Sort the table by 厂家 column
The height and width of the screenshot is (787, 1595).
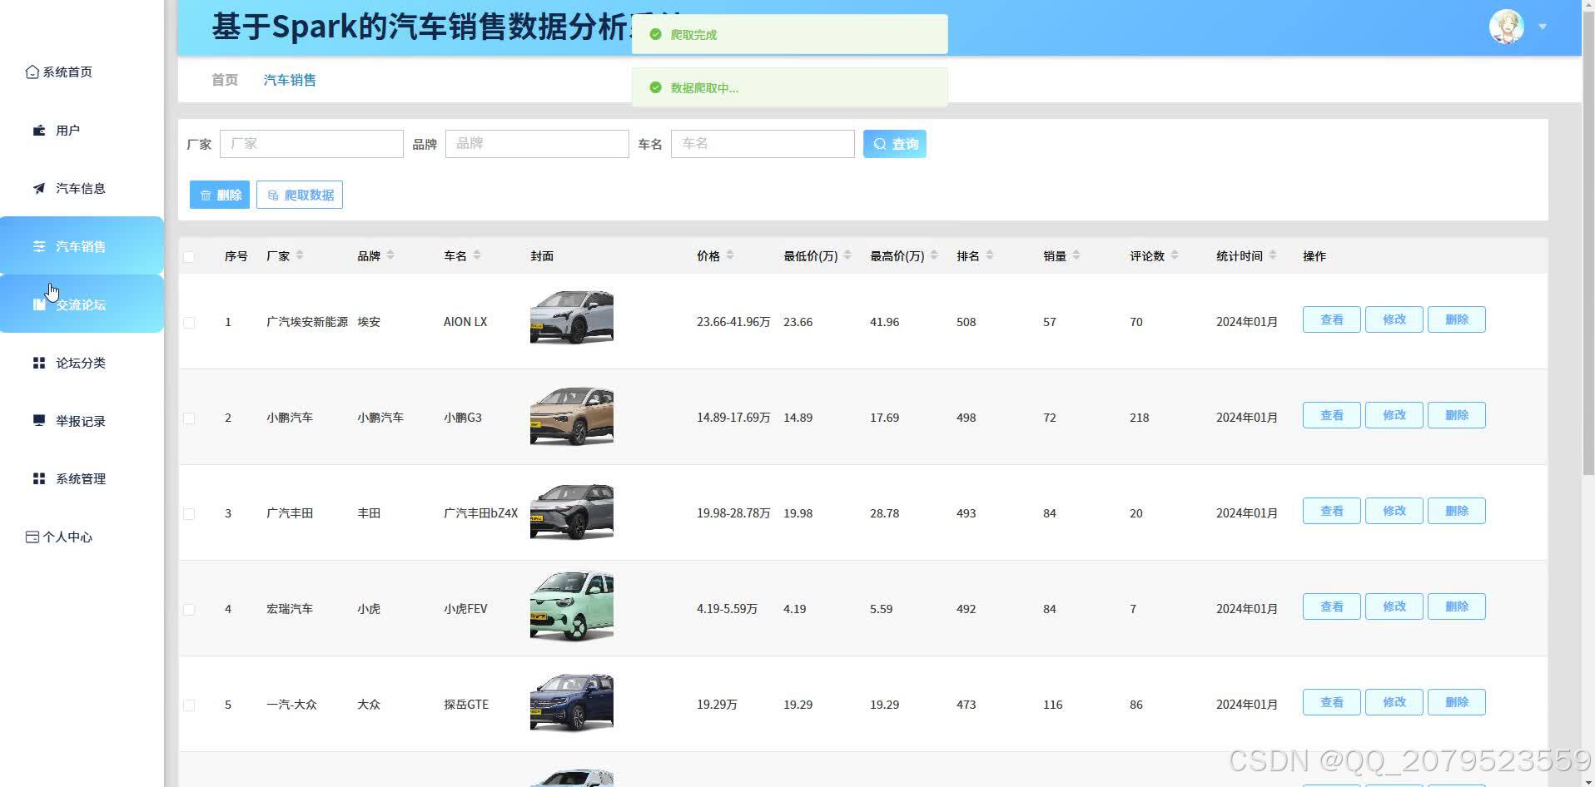click(x=300, y=255)
